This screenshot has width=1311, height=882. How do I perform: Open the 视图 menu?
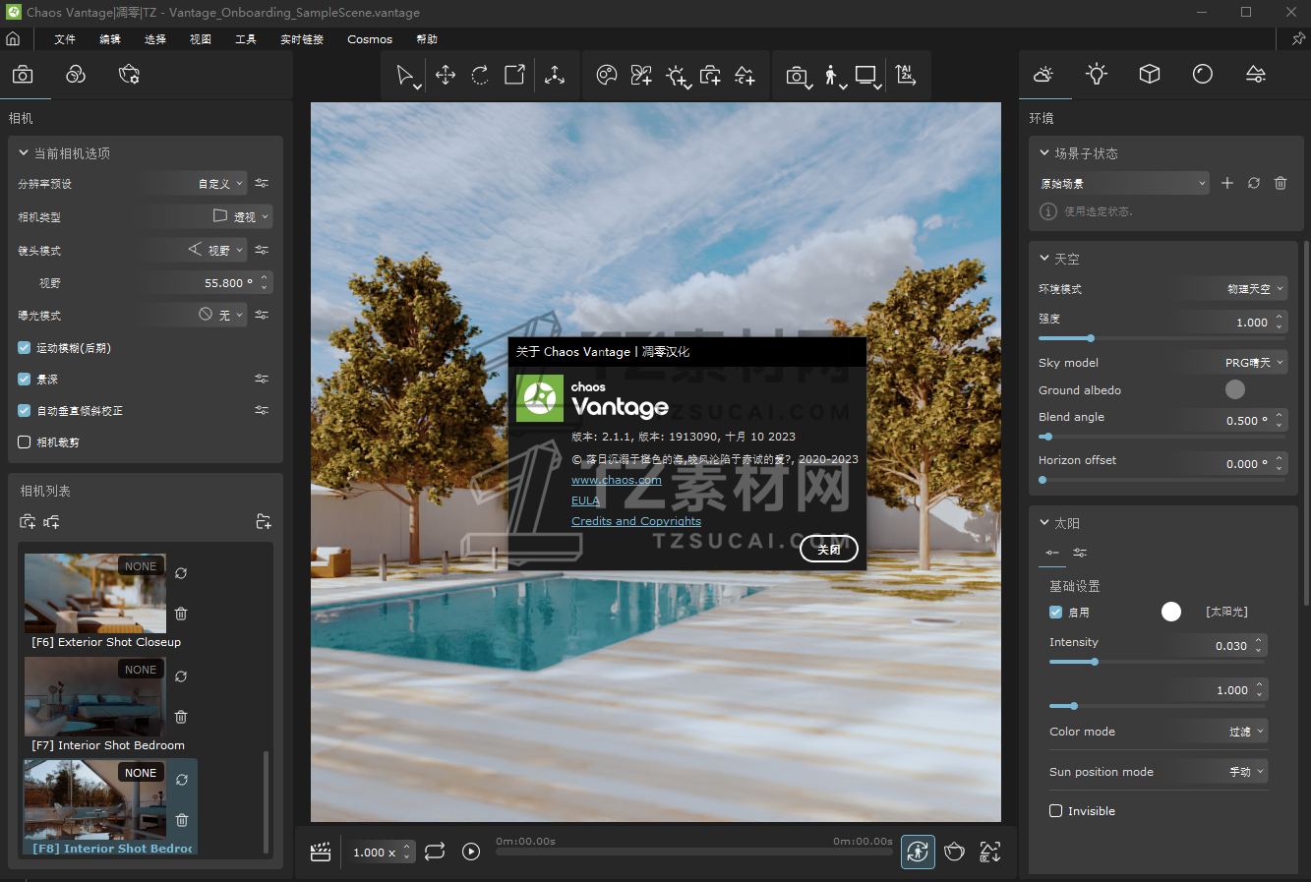coord(201,39)
